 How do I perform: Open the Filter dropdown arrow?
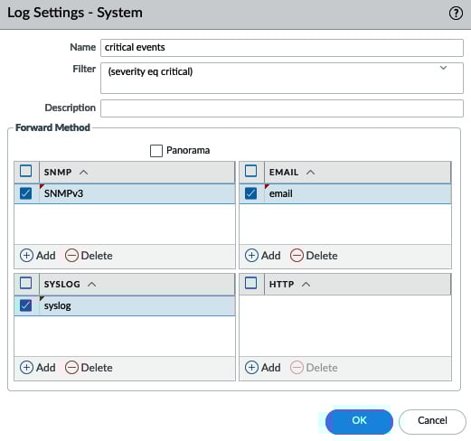[443, 68]
